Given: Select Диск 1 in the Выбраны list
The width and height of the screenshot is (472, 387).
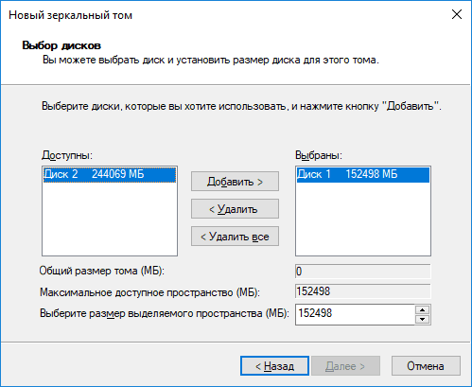Looking at the screenshot, I should [363, 174].
